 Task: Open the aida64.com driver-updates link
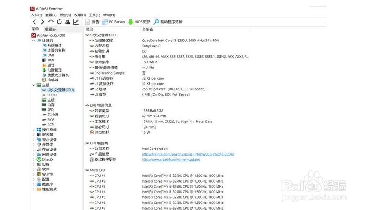[x=171, y=159]
